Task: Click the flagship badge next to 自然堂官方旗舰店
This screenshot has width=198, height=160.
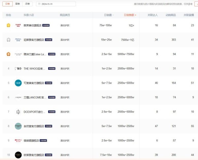Action: pyautogui.click(x=49, y=126)
